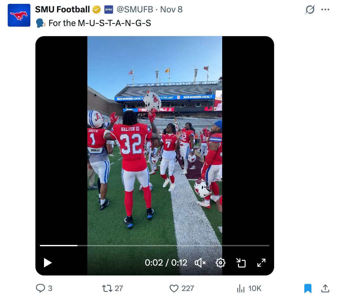Enter fullscreen video mode
Screen dimensions: 338x297
tap(261, 263)
